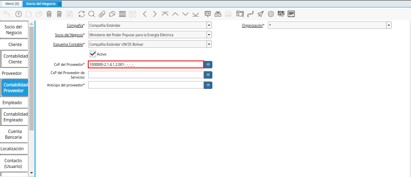The image size is (411, 177).
Task: Open account picker for CxP del Proveedor
Action: point(208,64)
